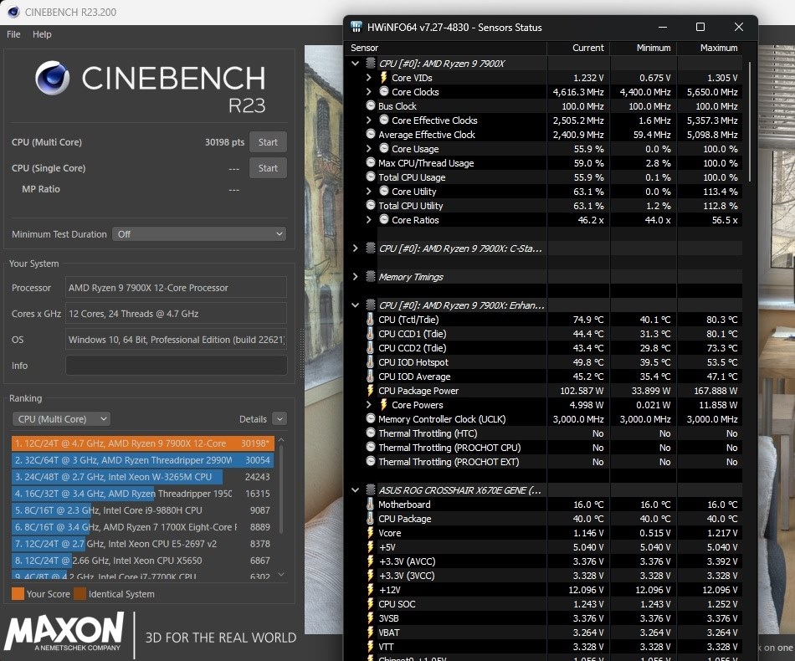795x661 pixels.
Task: Click the CPU Package Power bolt icon
Action: (371, 390)
